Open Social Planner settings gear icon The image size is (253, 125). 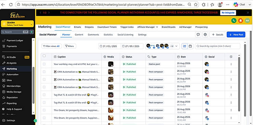pyautogui.click(x=205, y=35)
